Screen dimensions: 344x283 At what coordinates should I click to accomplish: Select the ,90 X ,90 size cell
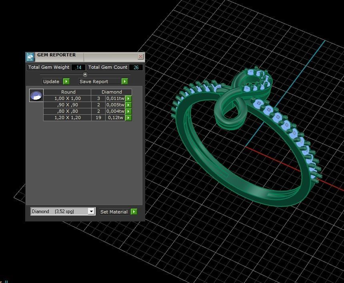pyautogui.click(x=67, y=105)
